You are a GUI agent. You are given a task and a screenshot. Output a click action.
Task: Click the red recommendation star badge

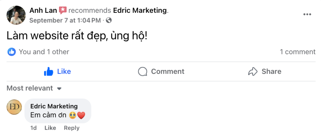63,10
